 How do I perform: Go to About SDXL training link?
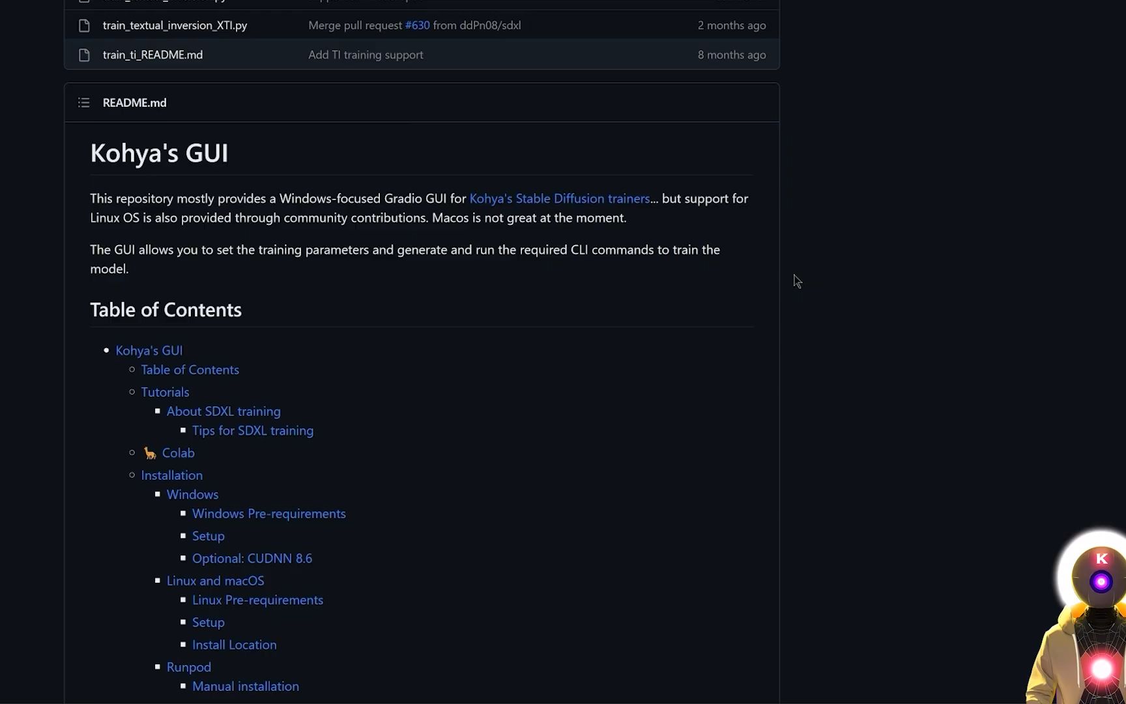point(224,411)
